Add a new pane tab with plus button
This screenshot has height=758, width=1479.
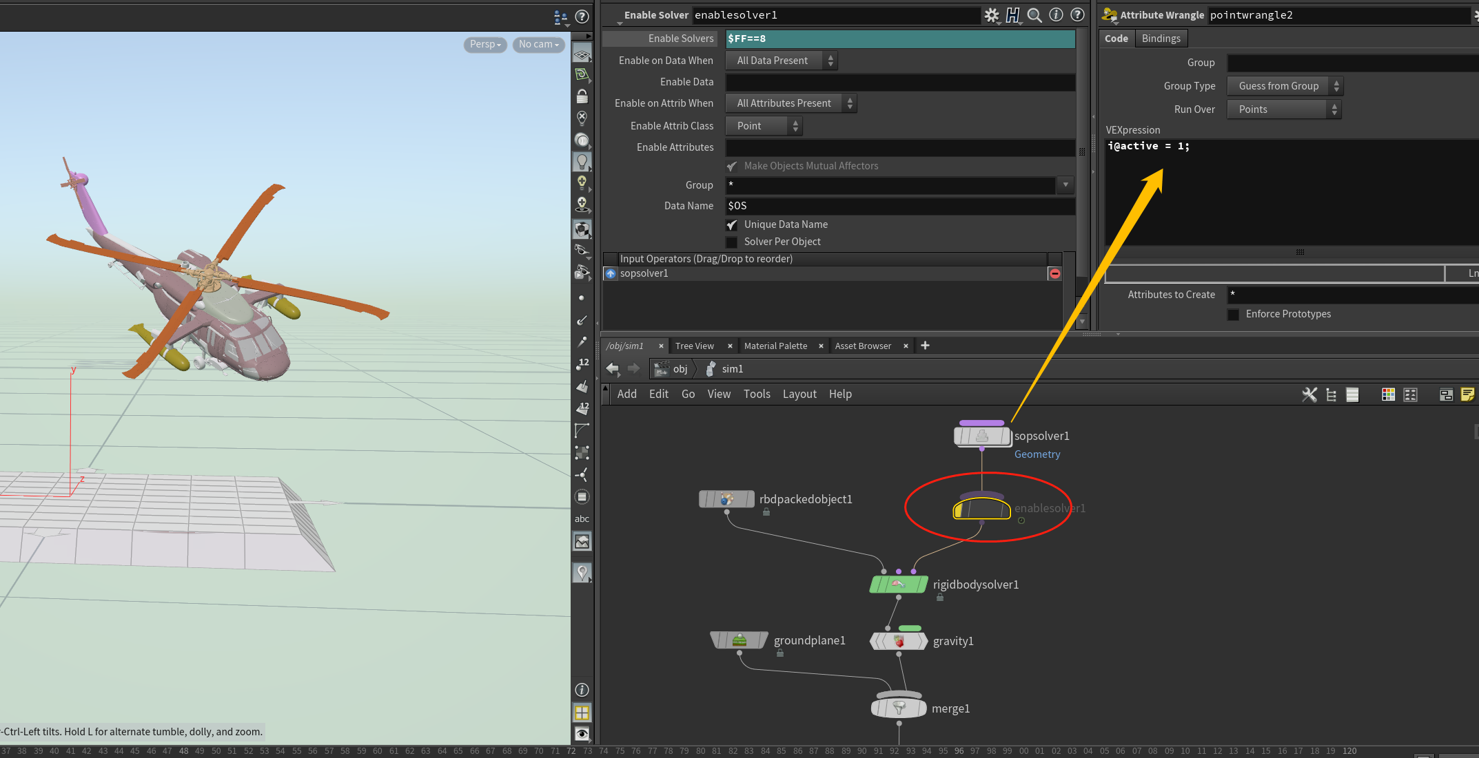pyautogui.click(x=925, y=346)
